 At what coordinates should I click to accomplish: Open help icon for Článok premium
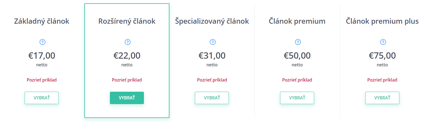click(x=298, y=42)
